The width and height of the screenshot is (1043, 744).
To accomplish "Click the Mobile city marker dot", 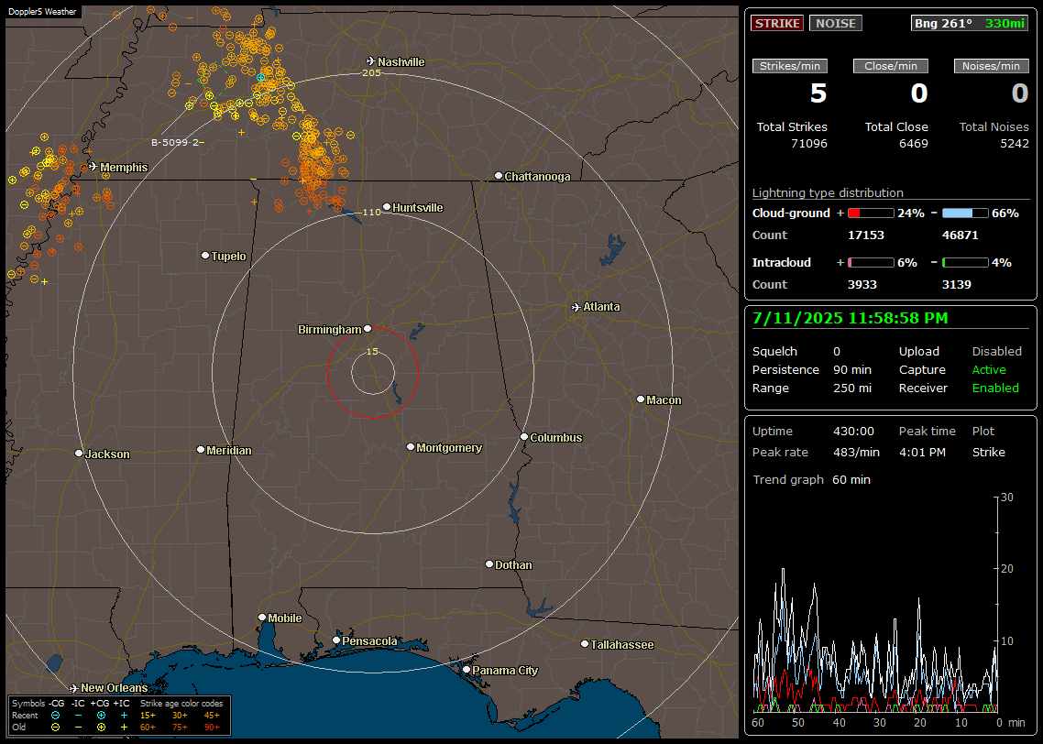I will coord(262,618).
